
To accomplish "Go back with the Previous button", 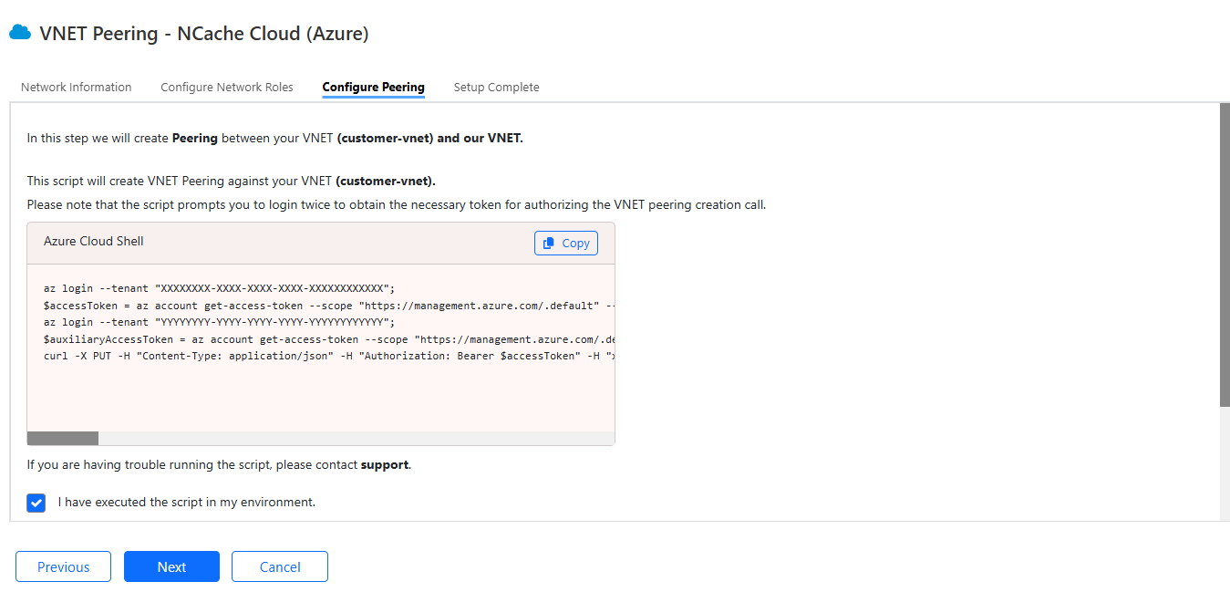I will [x=63, y=566].
